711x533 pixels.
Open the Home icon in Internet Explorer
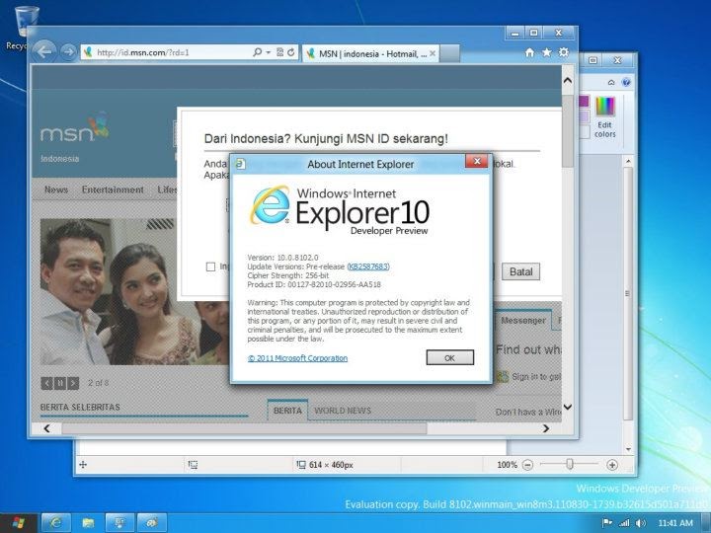(529, 52)
